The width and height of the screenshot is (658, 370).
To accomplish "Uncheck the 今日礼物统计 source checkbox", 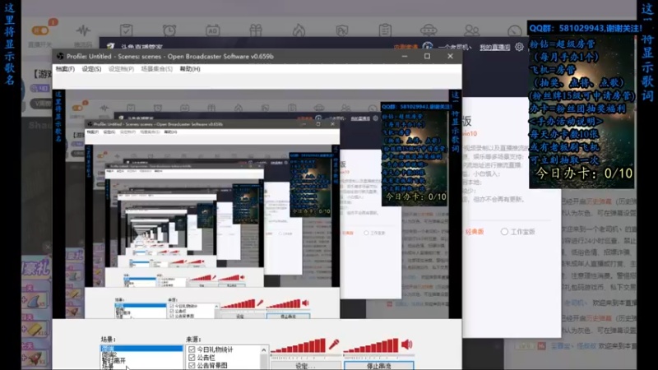I will pyautogui.click(x=192, y=349).
